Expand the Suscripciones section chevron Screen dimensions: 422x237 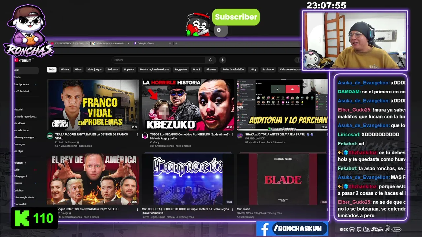[x=25, y=163]
